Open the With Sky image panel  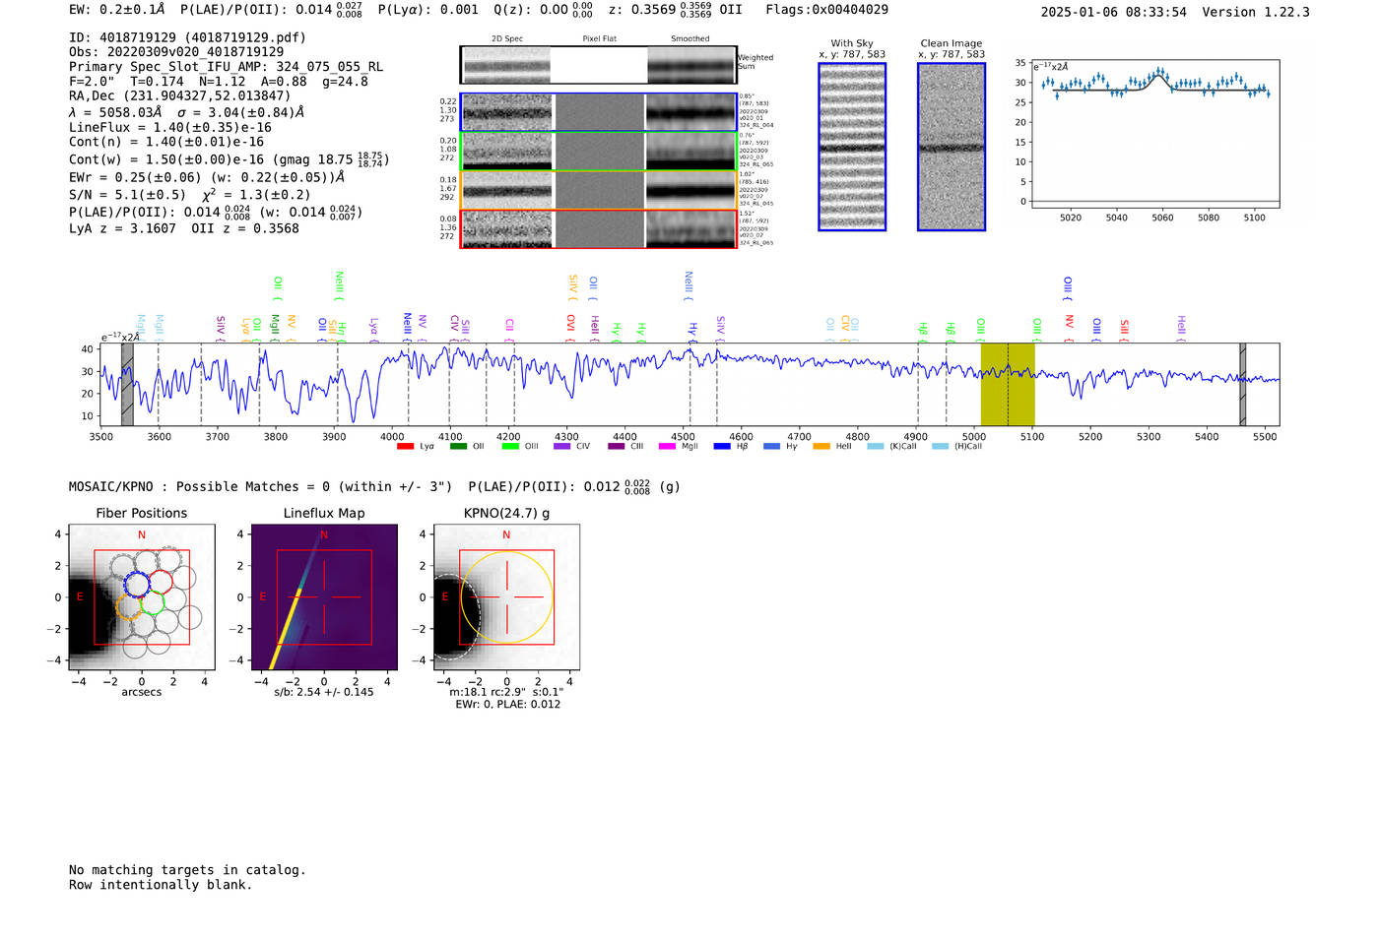click(x=852, y=147)
